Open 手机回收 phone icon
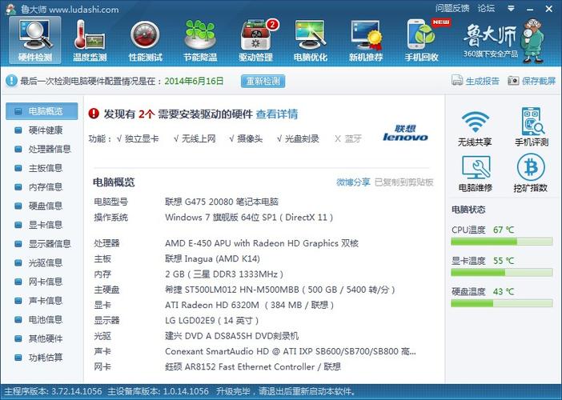Viewport: 562px width, 400px height. pos(422,40)
